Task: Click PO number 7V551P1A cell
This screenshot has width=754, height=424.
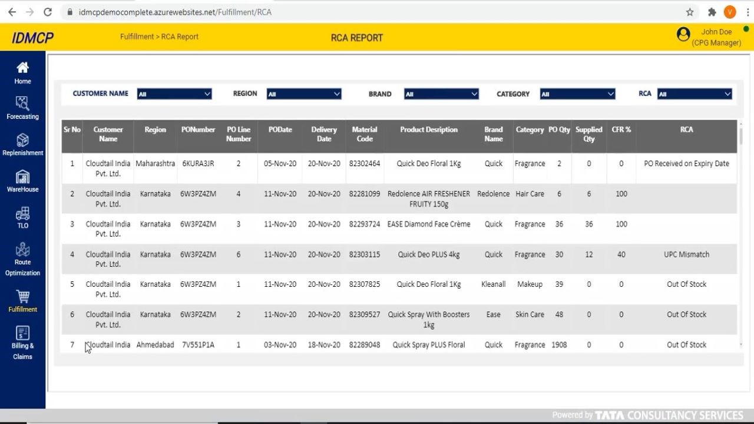Action: click(198, 345)
